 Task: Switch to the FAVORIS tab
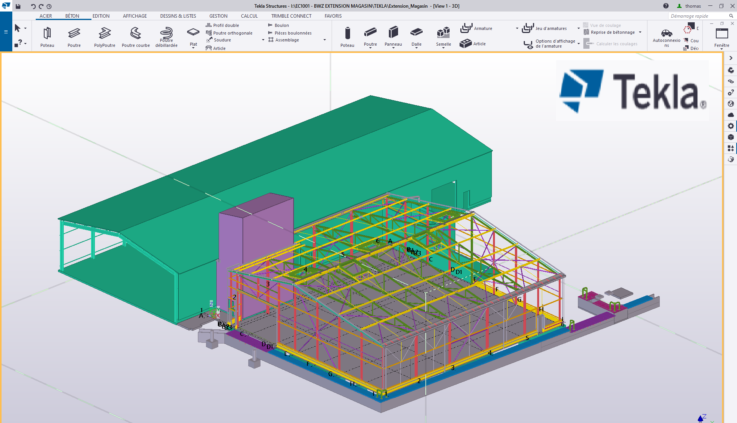(x=333, y=16)
